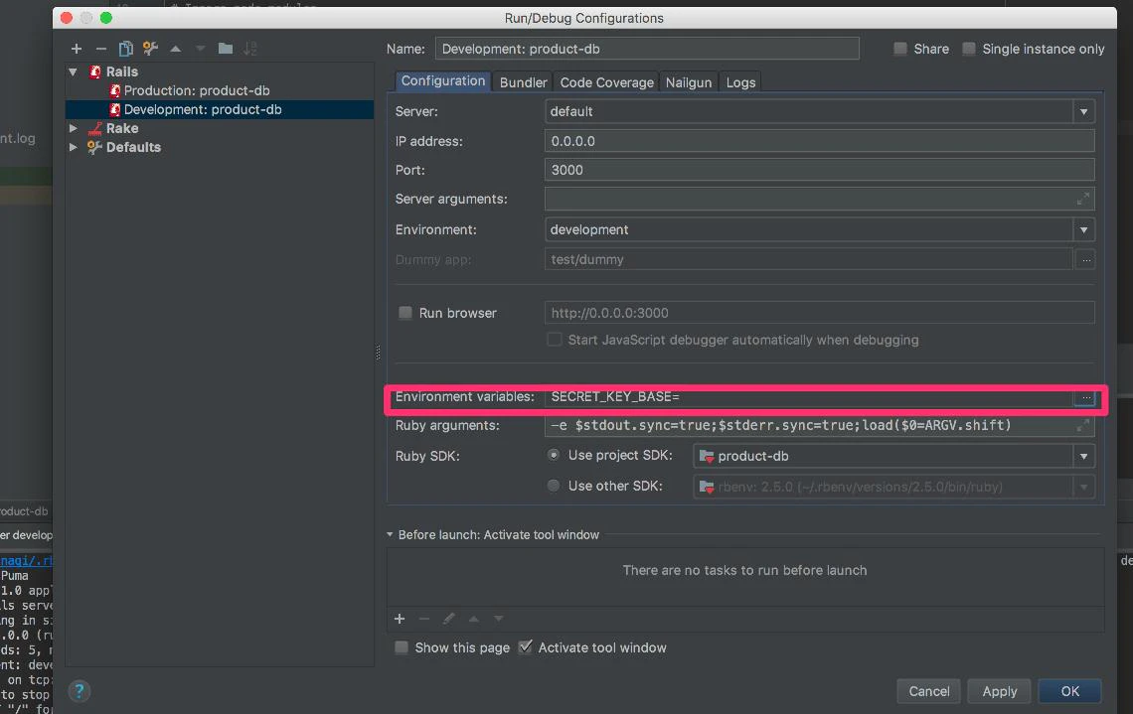Expand Server arguments field editor icon
Image resolution: width=1133 pixels, height=714 pixels.
click(x=1082, y=199)
